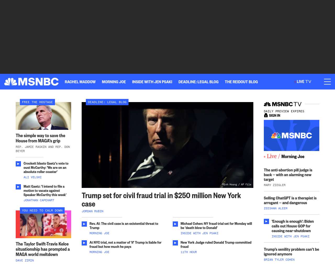Play the MSNBC live video preview
The image size is (335, 268).
[292, 135]
